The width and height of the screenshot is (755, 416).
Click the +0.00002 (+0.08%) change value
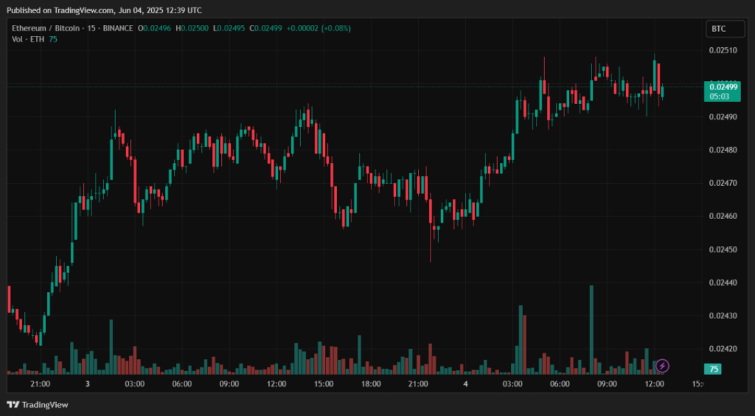coord(319,28)
